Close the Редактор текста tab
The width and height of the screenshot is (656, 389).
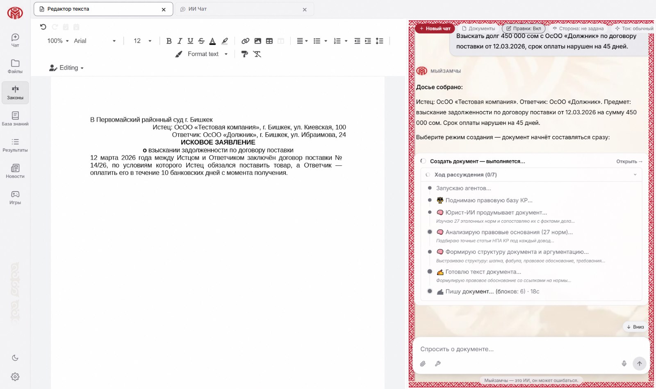coord(164,9)
